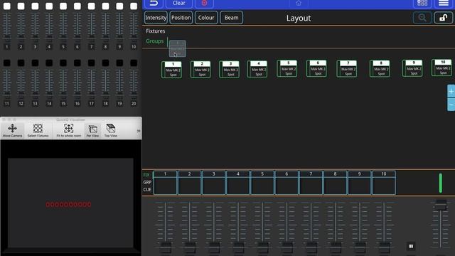Screen dimensions: 455x256
Task: Switch visualiser to Top View
Action: click(x=111, y=130)
